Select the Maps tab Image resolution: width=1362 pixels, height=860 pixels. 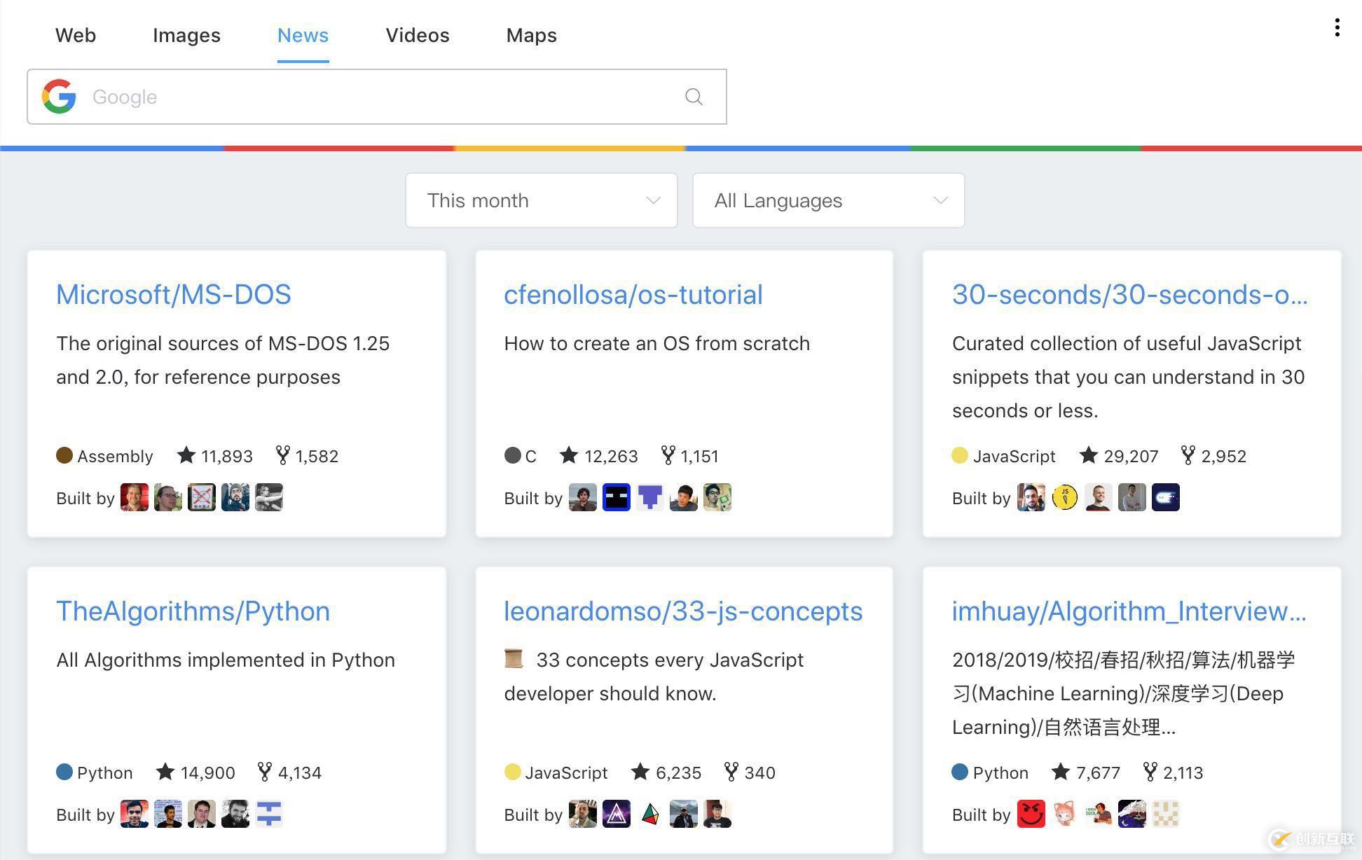point(531,35)
